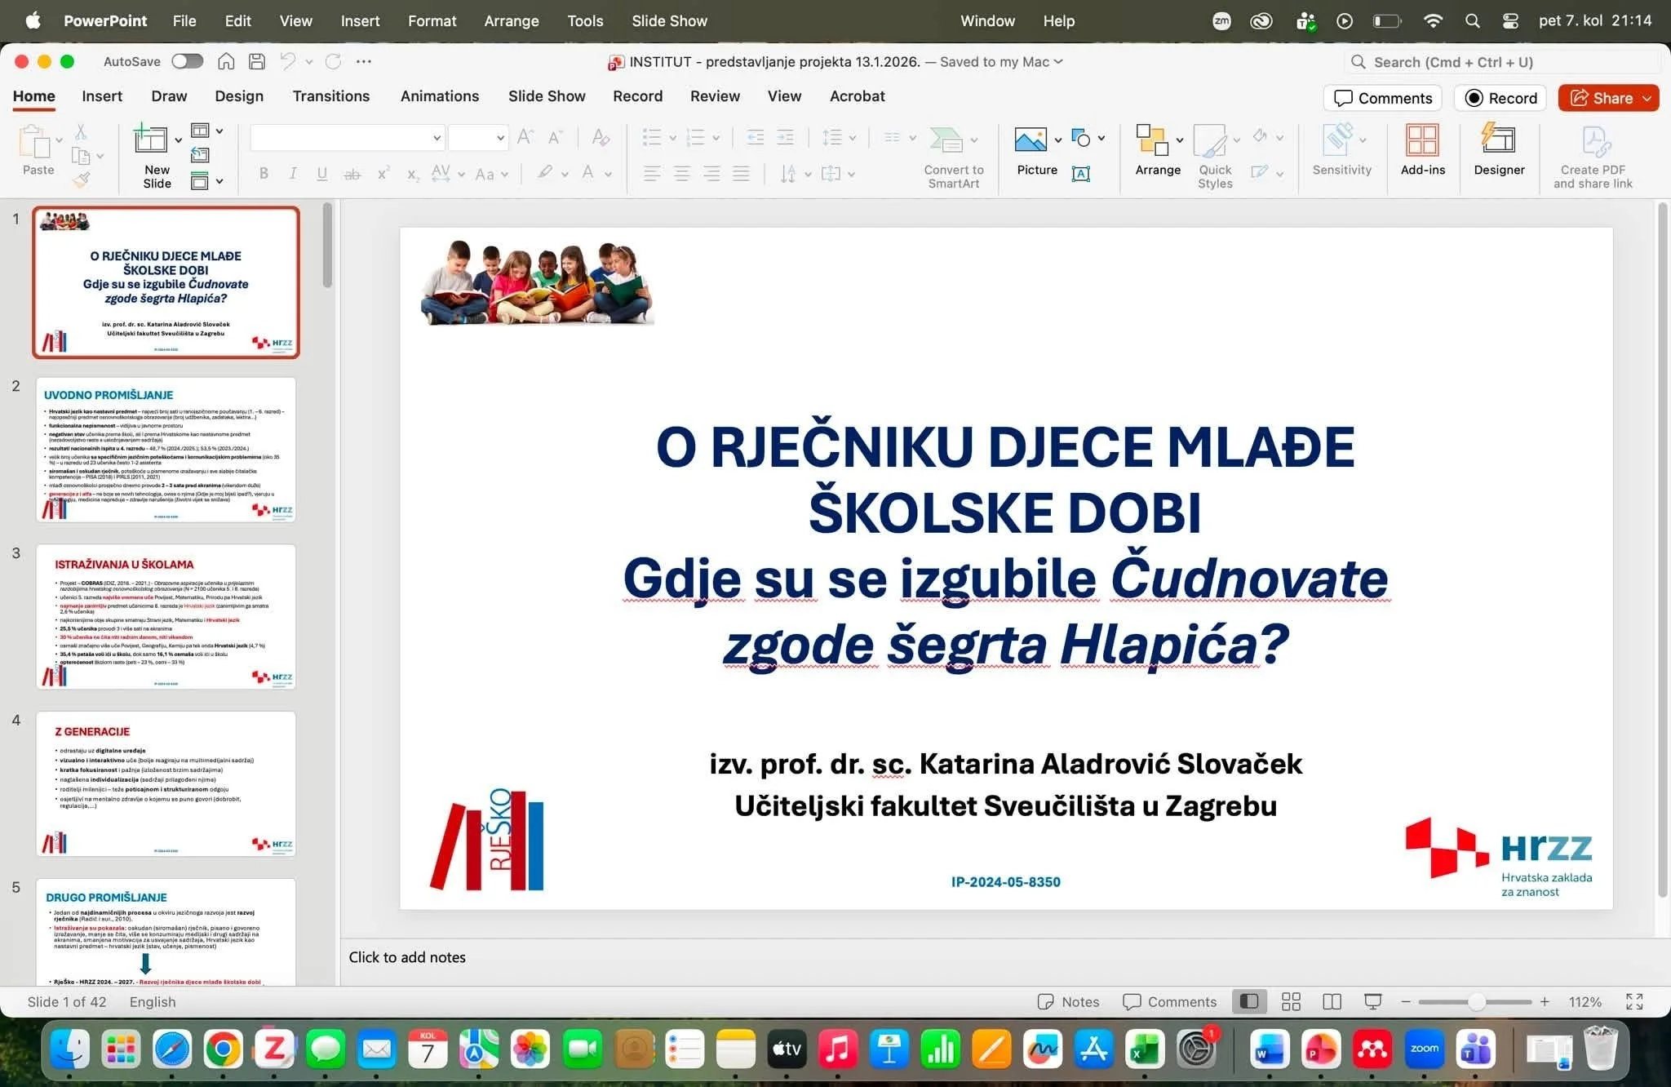Click the Home icon in title bar
This screenshot has height=1087, width=1671.
point(226,61)
